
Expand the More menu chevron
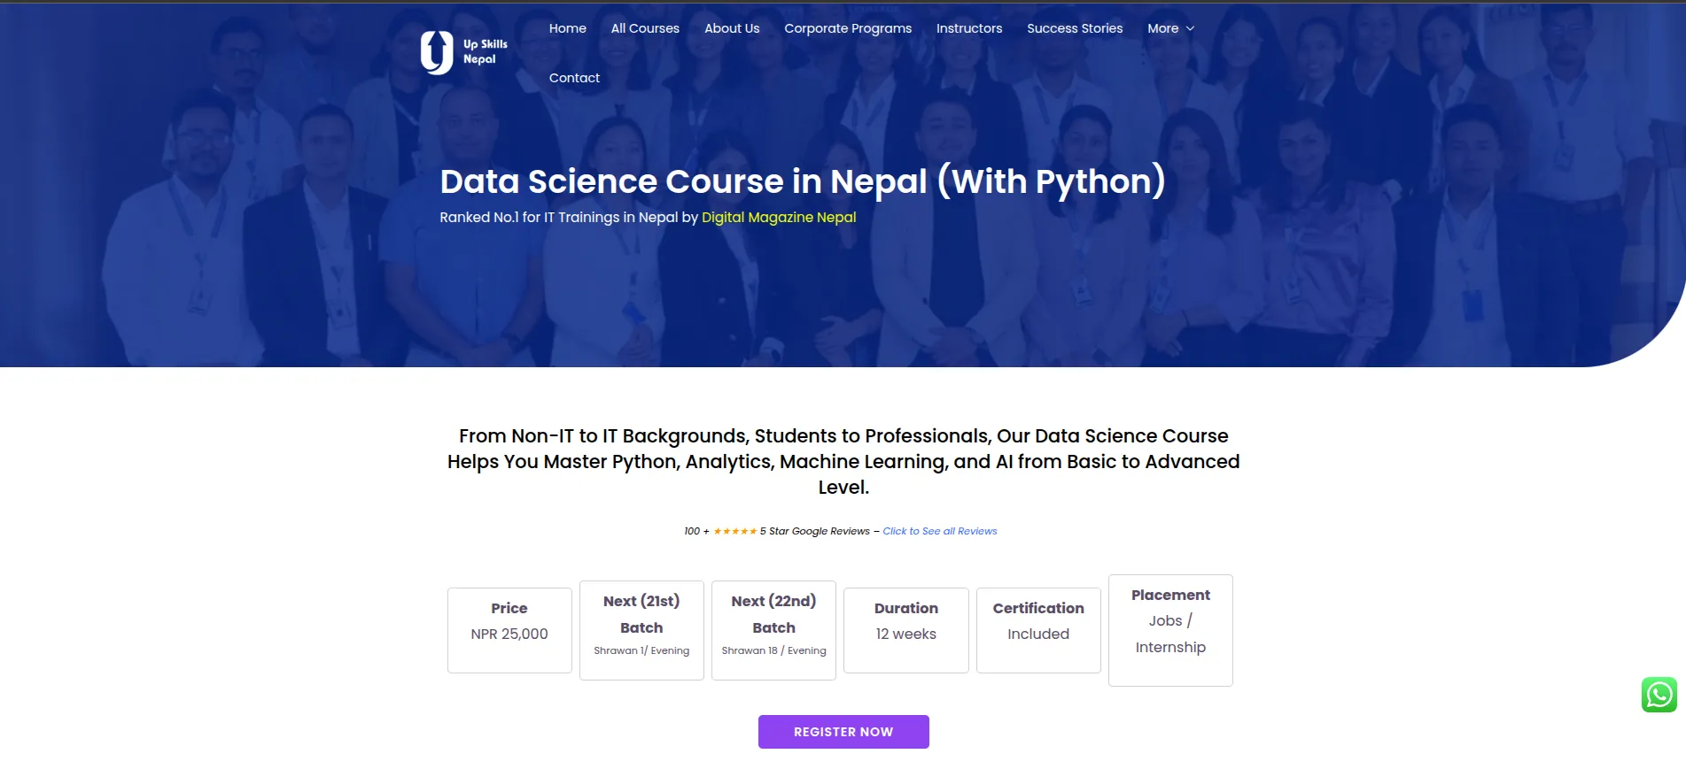click(x=1190, y=28)
